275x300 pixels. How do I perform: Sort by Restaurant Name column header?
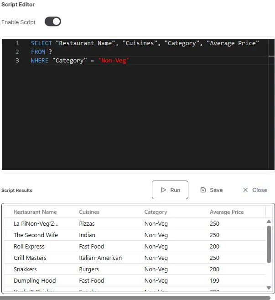[35, 212]
